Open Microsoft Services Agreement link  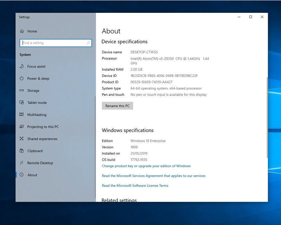(154, 176)
